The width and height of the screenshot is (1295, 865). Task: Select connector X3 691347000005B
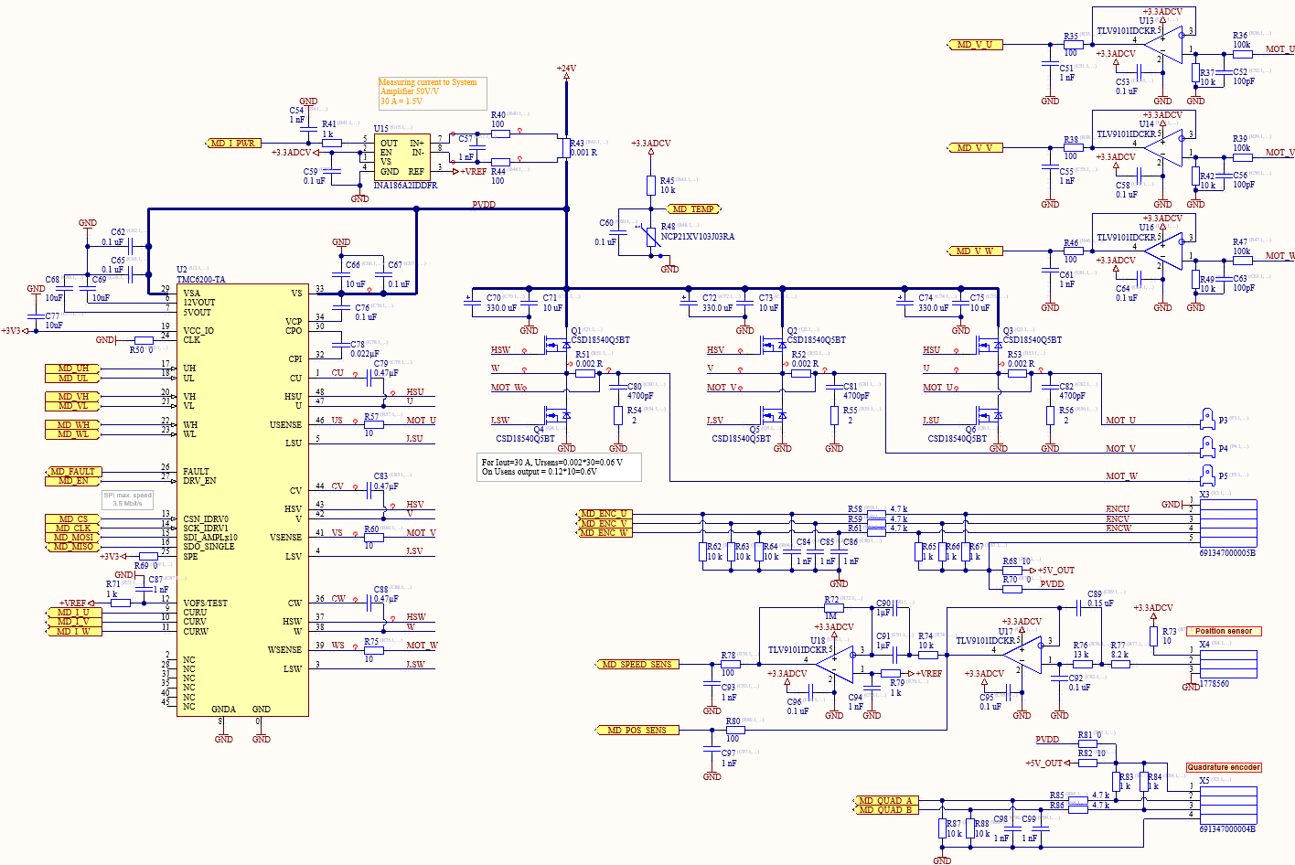tap(1227, 523)
